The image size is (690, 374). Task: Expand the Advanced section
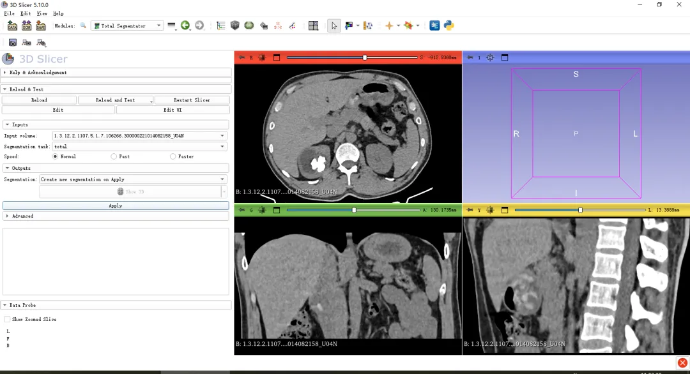pyautogui.click(x=22, y=216)
